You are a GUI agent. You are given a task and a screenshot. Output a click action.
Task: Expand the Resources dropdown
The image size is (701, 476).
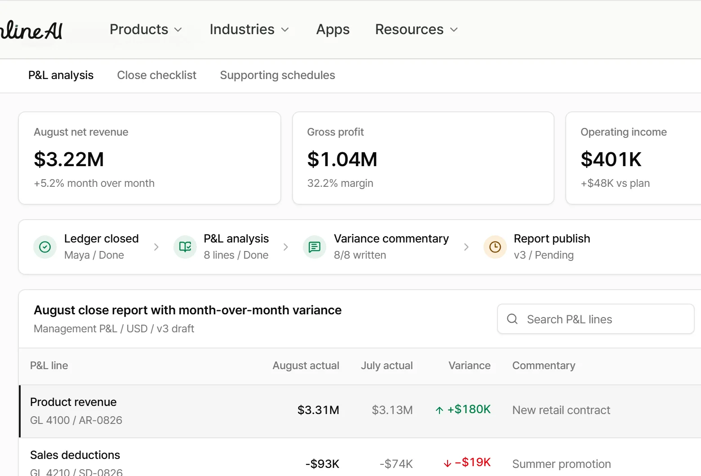[x=417, y=29]
